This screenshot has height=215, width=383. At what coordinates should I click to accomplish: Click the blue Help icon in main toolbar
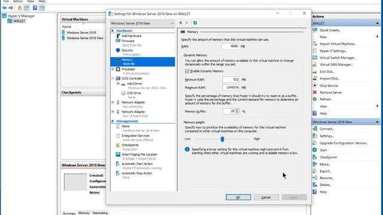pyautogui.click(x=35, y=8)
